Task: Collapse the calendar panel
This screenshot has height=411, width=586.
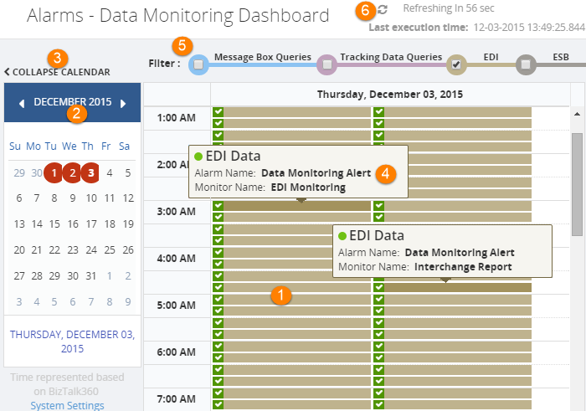Action: click(58, 72)
